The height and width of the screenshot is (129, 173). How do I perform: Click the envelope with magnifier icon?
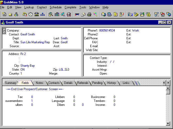[x=157, y=14]
